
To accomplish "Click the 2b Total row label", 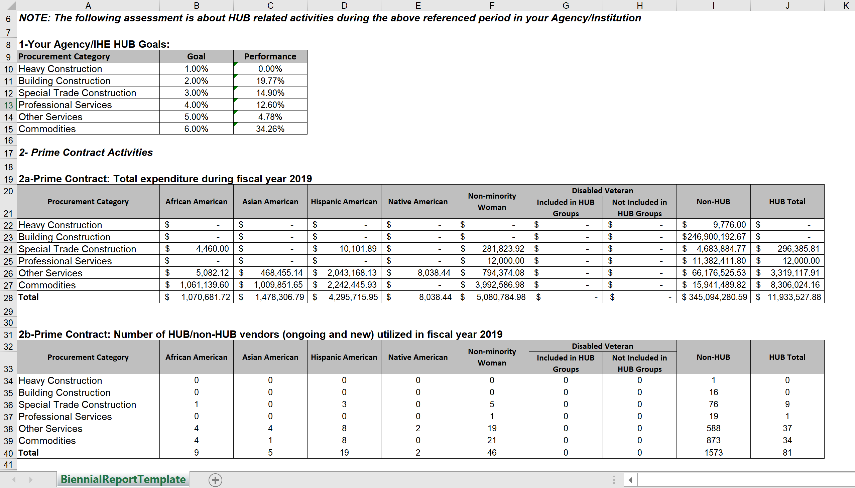I will click(x=88, y=453).
